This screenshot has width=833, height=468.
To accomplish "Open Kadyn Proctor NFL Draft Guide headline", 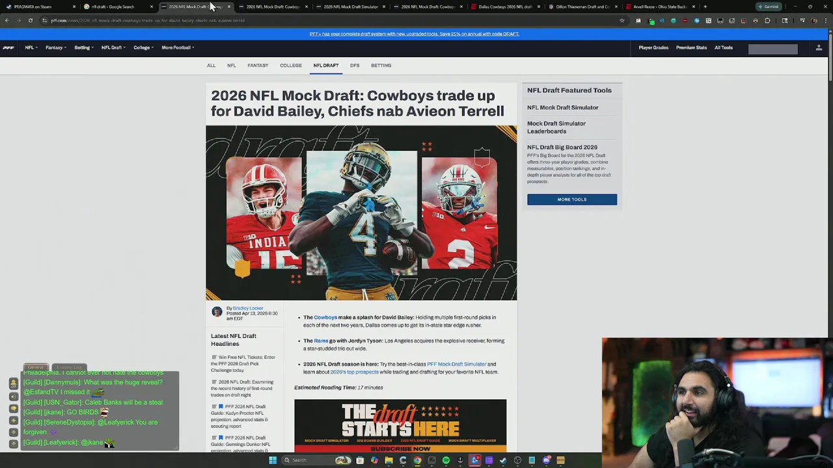I will coord(241,416).
